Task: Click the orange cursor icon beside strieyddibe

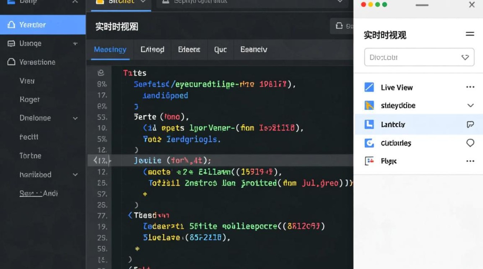Action: click(369, 105)
